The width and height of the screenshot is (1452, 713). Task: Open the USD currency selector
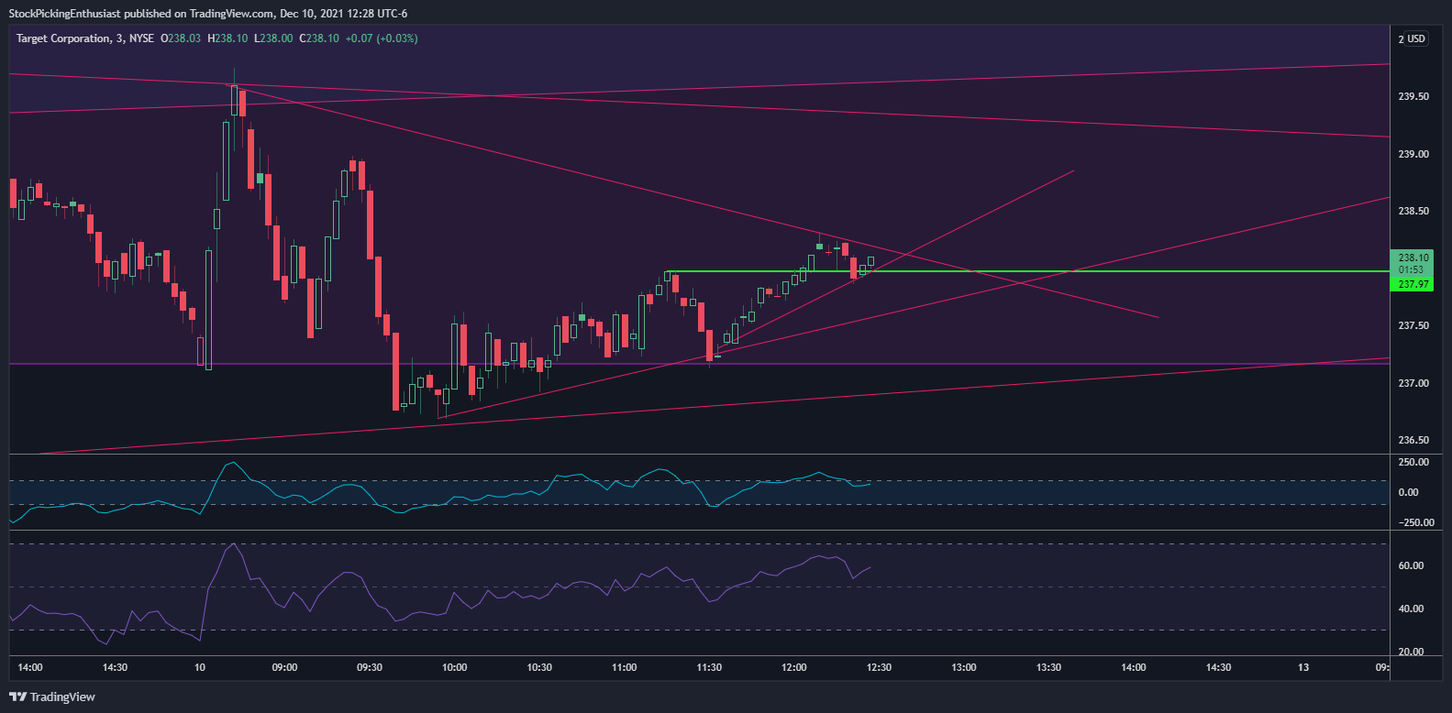coord(1416,38)
